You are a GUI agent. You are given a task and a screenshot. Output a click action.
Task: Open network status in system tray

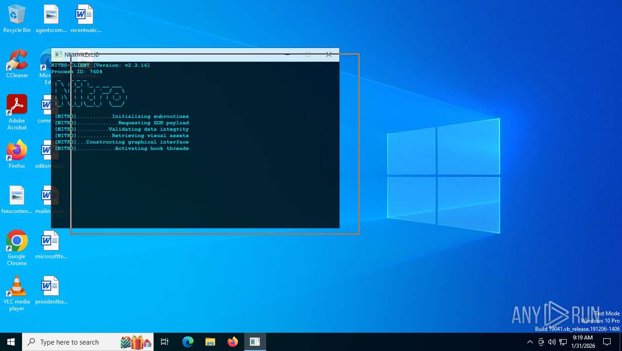pyautogui.click(x=563, y=342)
